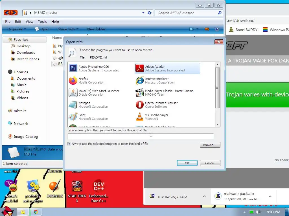The image size is (289, 216).
Task: Click New folder in Explorer toolbar
Action: (96, 29)
